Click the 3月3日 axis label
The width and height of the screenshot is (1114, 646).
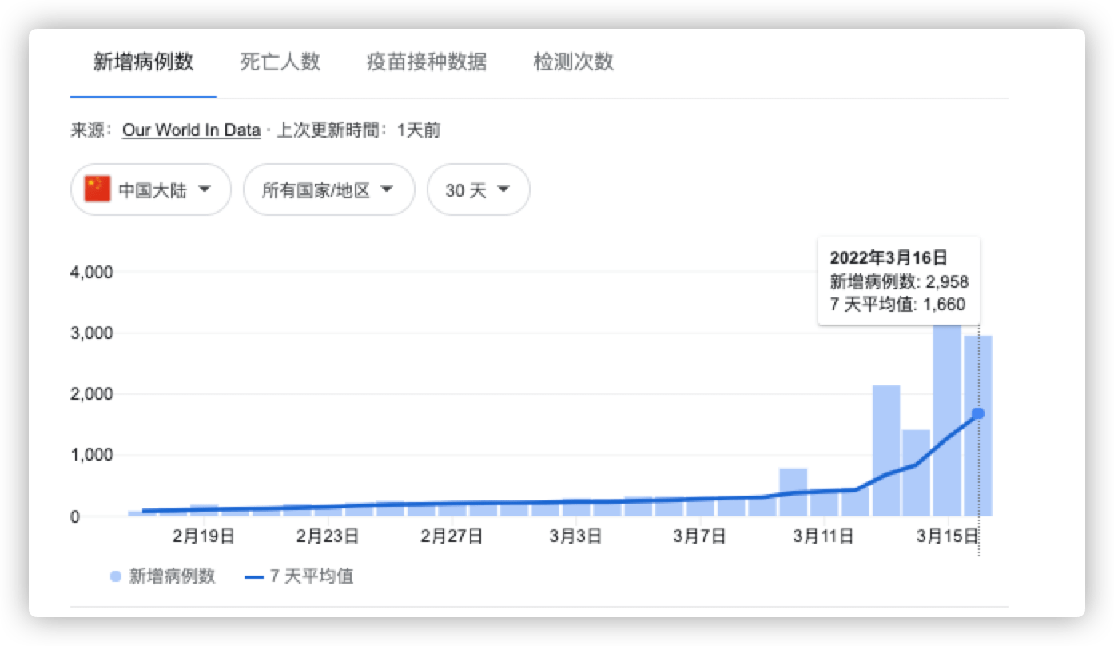[x=577, y=536]
